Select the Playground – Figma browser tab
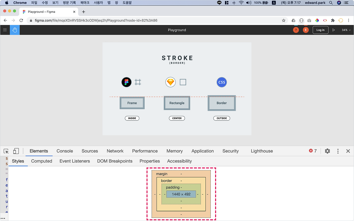Viewport: 354px width, 221px height. pyautogui.click(x=49, y=12)
